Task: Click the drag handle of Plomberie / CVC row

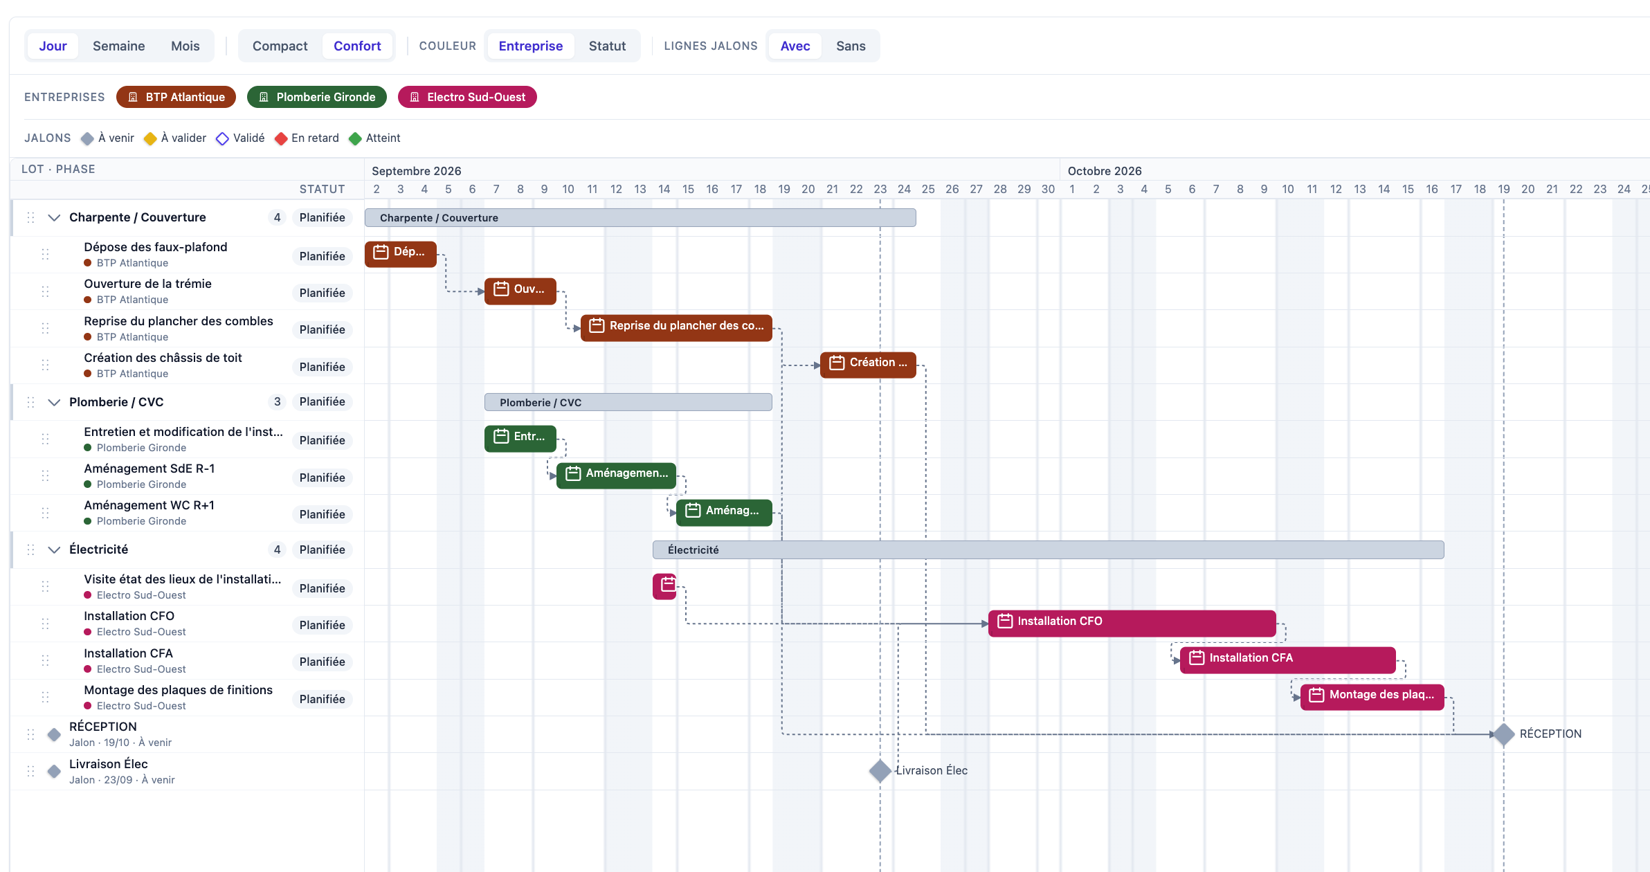Action: point(30,402)
